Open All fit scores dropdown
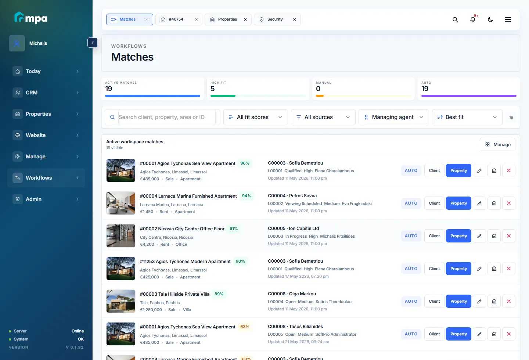The height and width of the screenshot is (360, 529). pyautogui.click(x=256, y=117)
